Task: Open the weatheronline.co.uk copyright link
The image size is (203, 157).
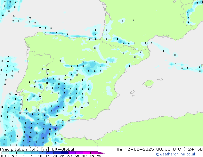Action: (176, 154)
